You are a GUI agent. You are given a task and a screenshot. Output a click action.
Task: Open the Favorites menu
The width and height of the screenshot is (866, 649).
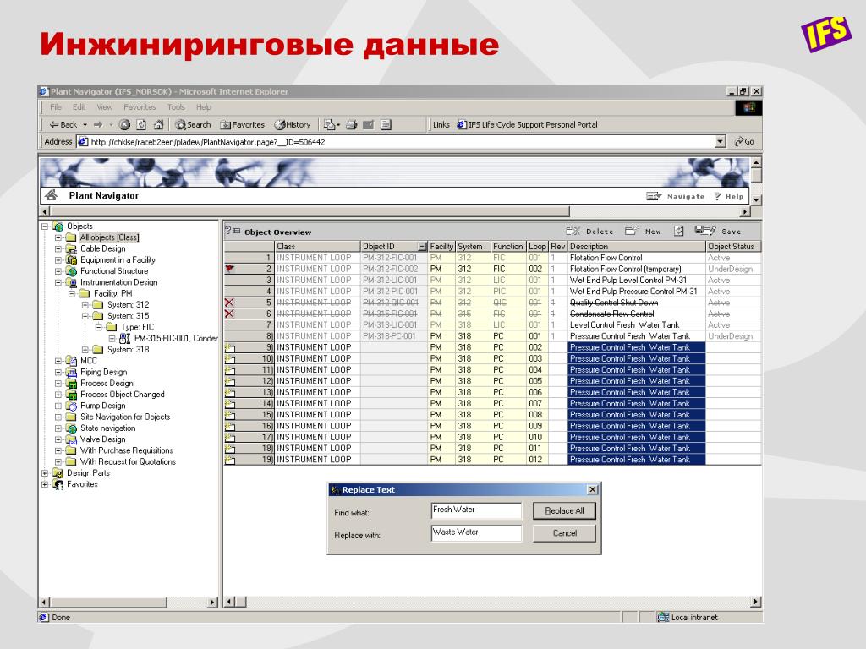pos(140,107)
